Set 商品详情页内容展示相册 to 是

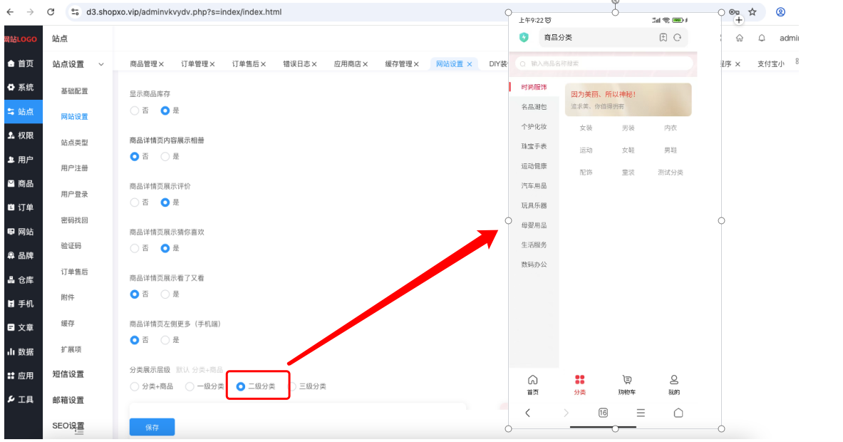165,156
